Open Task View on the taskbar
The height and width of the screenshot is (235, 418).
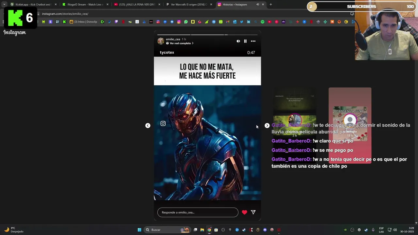tap(195, 230)
